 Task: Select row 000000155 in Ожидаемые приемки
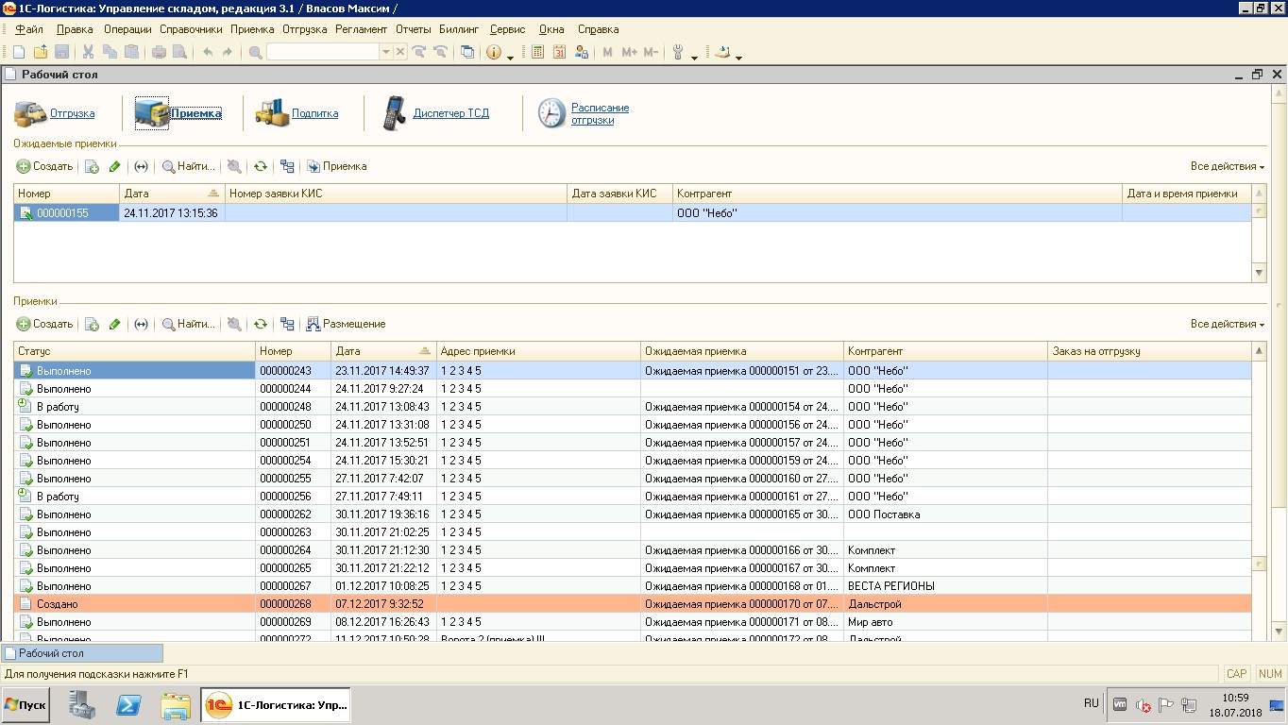pos(633,213)
